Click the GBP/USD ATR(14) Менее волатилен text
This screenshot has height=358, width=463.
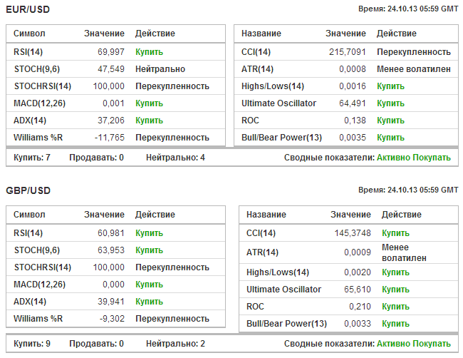click(404, 252)
